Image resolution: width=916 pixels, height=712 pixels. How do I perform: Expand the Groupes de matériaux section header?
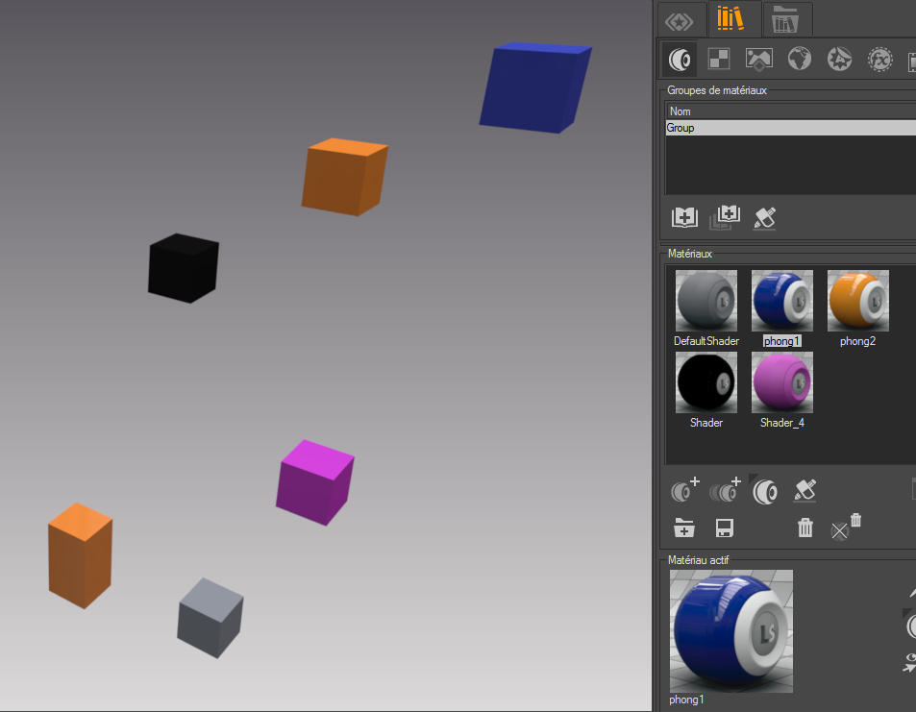[716, 90]
